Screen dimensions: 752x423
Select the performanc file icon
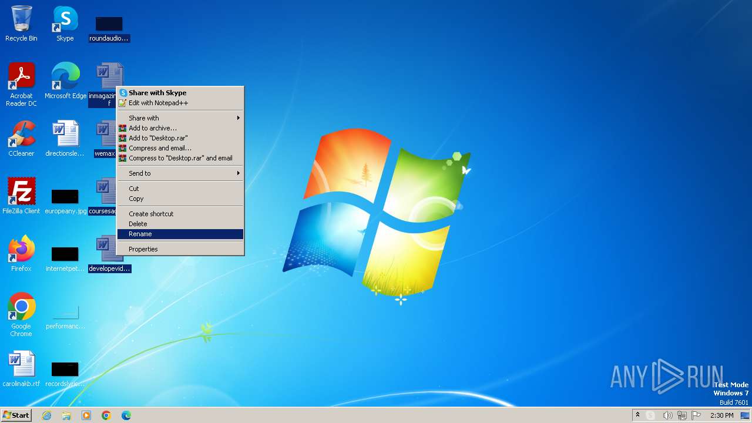pyautogui.click(x=65, y=317)
